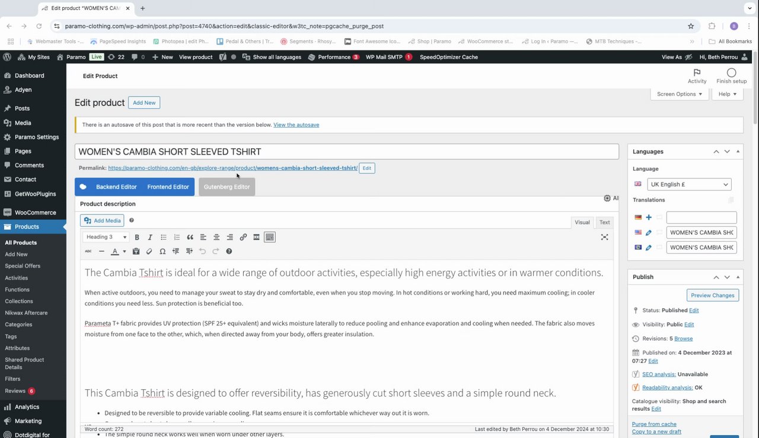Collapse the Languages panel
The image size is (759, 438).
tap(738, 152)
